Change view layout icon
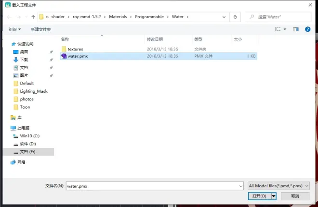This screenshot has height=207, width=318. tap(278, 29)
